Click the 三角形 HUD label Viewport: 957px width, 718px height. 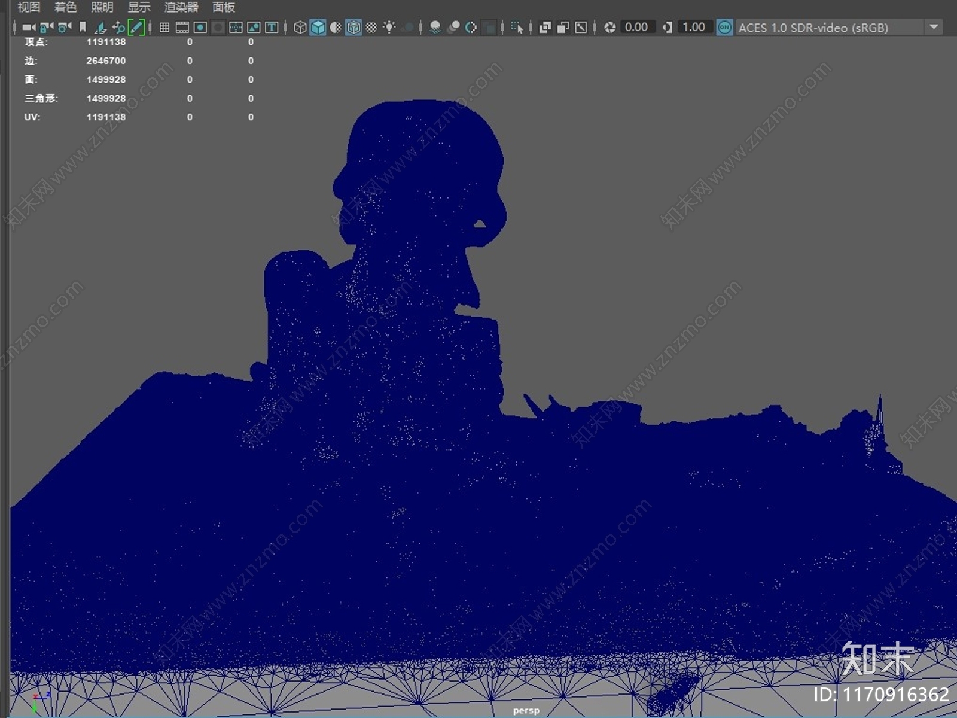tap(41, 98)
